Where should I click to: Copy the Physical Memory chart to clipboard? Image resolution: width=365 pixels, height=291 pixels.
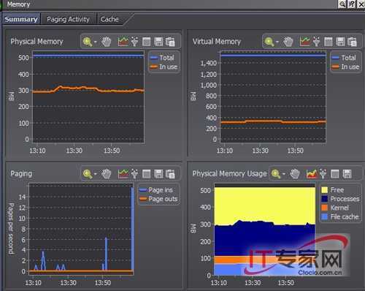click(x=170, y=42)
